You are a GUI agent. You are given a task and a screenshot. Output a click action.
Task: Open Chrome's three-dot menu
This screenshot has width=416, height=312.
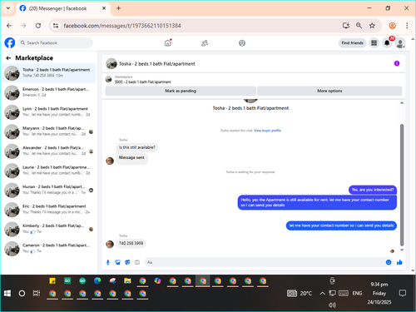407,26
